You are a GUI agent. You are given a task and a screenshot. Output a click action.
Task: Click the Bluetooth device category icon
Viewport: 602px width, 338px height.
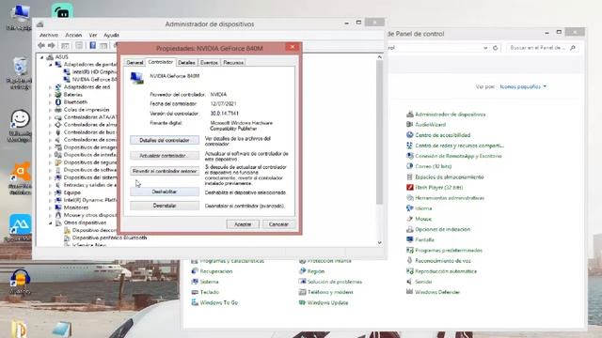coord(58,102)
